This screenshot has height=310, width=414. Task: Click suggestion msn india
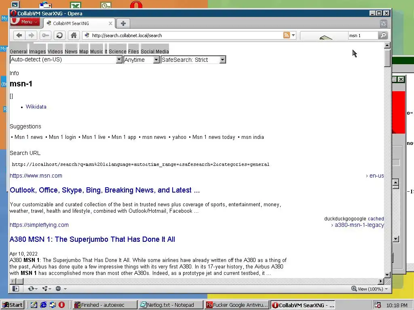point(252,137)
